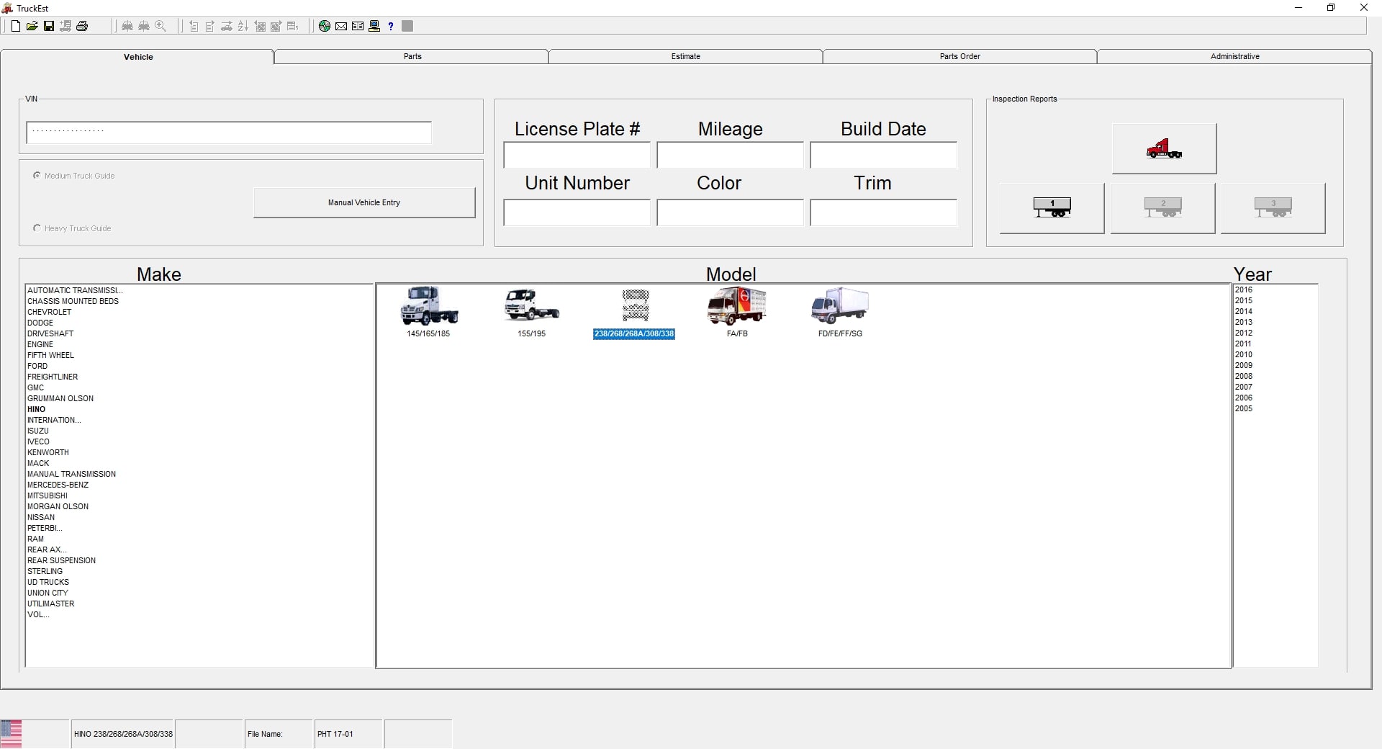The height and width of the screenshot is (749, 1382).
Task: Click into the VIN input field
Action: coord(229,133)
